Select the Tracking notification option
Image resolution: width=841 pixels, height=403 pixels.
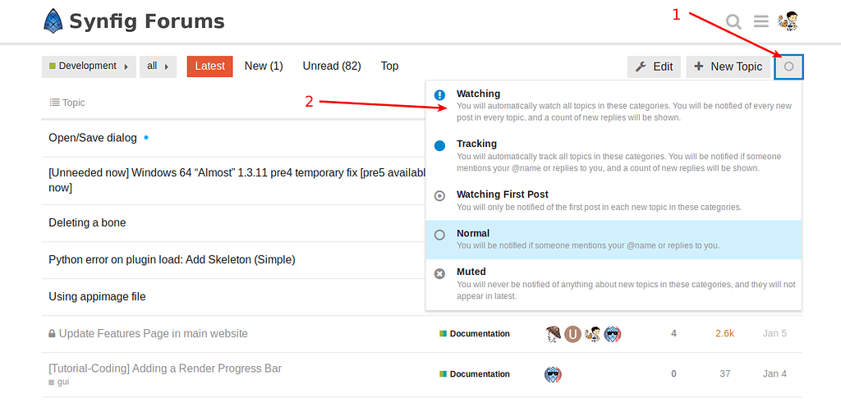click(477, 144)
